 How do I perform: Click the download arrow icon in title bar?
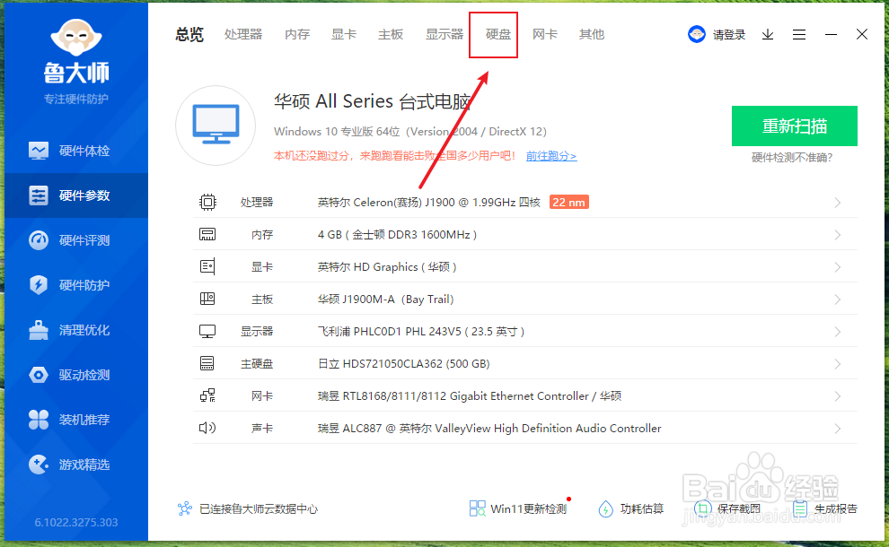[x=768, y=35]
